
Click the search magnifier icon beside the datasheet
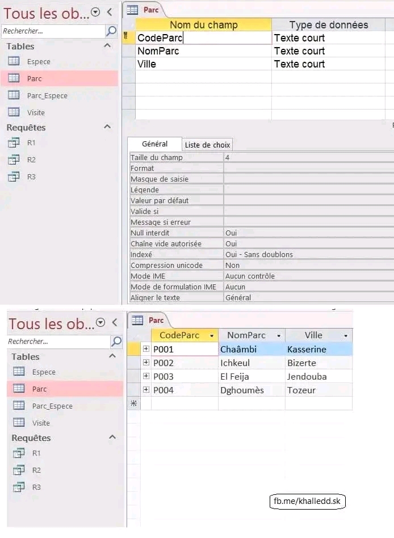pos(116,342)
